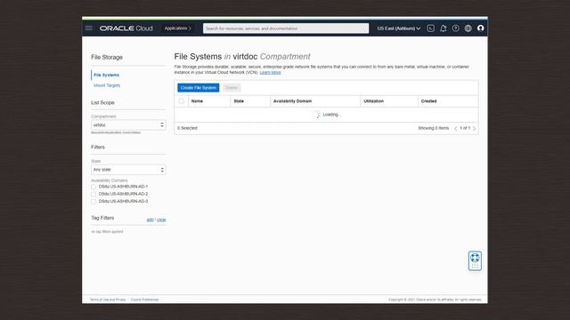Open the help question mark icon
The image size is (570, 320).
455,28
